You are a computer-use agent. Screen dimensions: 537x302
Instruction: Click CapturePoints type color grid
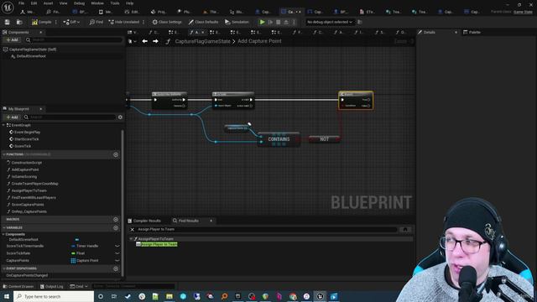73,261
